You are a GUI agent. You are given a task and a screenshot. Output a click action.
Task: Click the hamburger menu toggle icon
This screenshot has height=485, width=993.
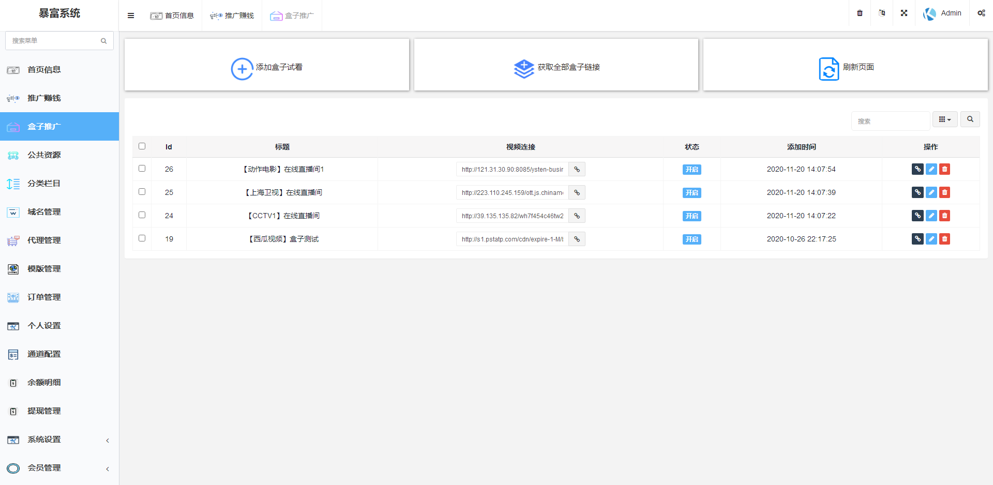click(x=131, y=16)
